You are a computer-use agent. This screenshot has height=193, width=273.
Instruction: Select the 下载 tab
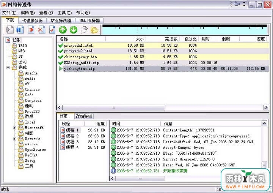[x=10, y=20]
